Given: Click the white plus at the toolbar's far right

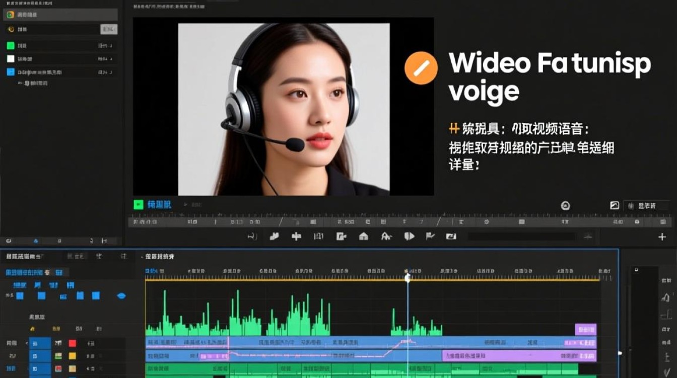Looking at the screenshot, I should 662,236.
